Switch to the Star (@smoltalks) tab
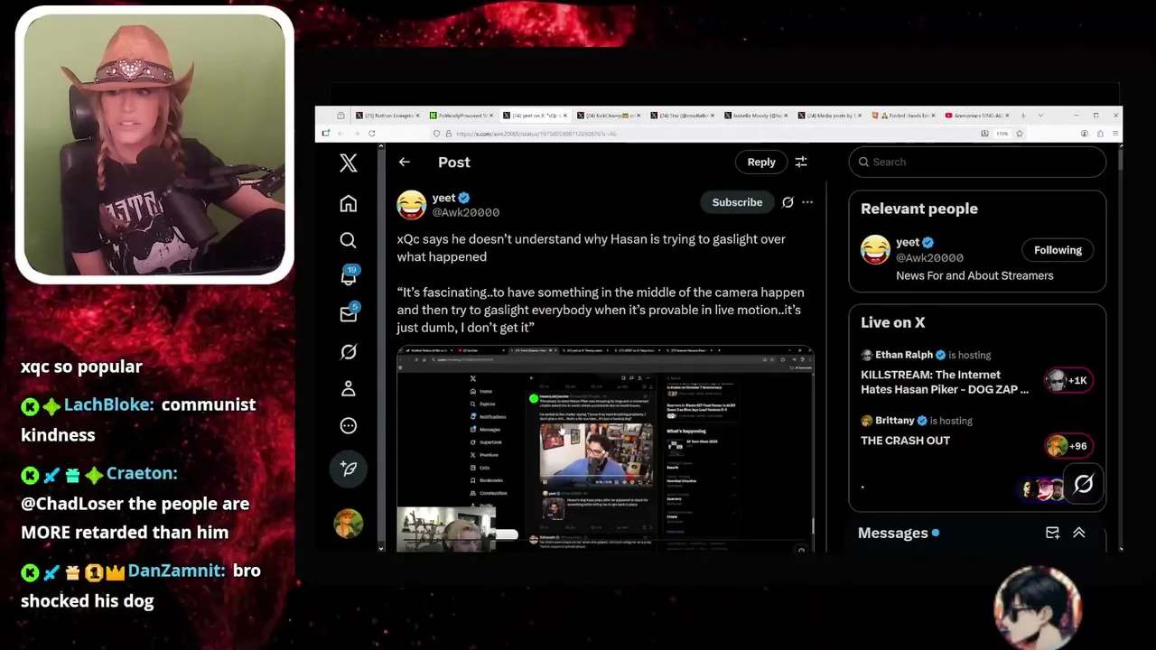 click(x=683, y=116)
